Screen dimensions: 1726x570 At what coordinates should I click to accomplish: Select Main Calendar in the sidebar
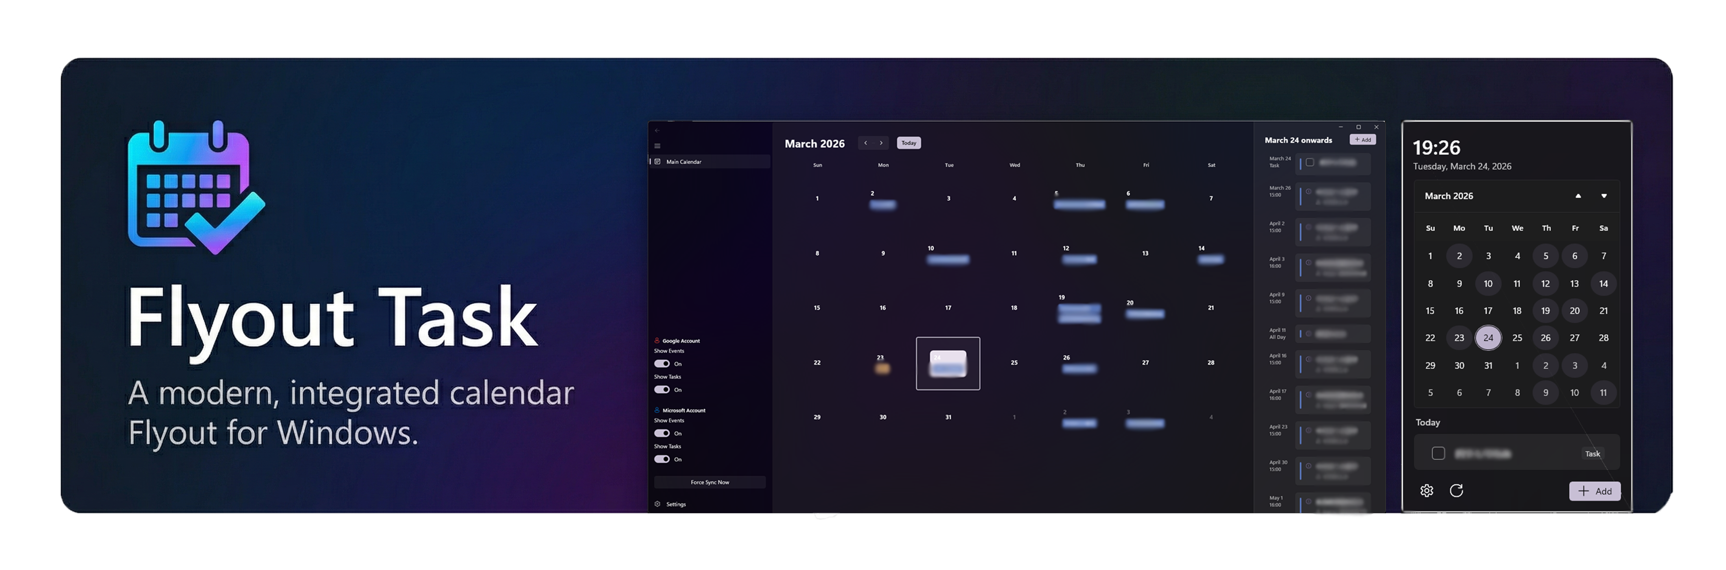pos(683,162)
